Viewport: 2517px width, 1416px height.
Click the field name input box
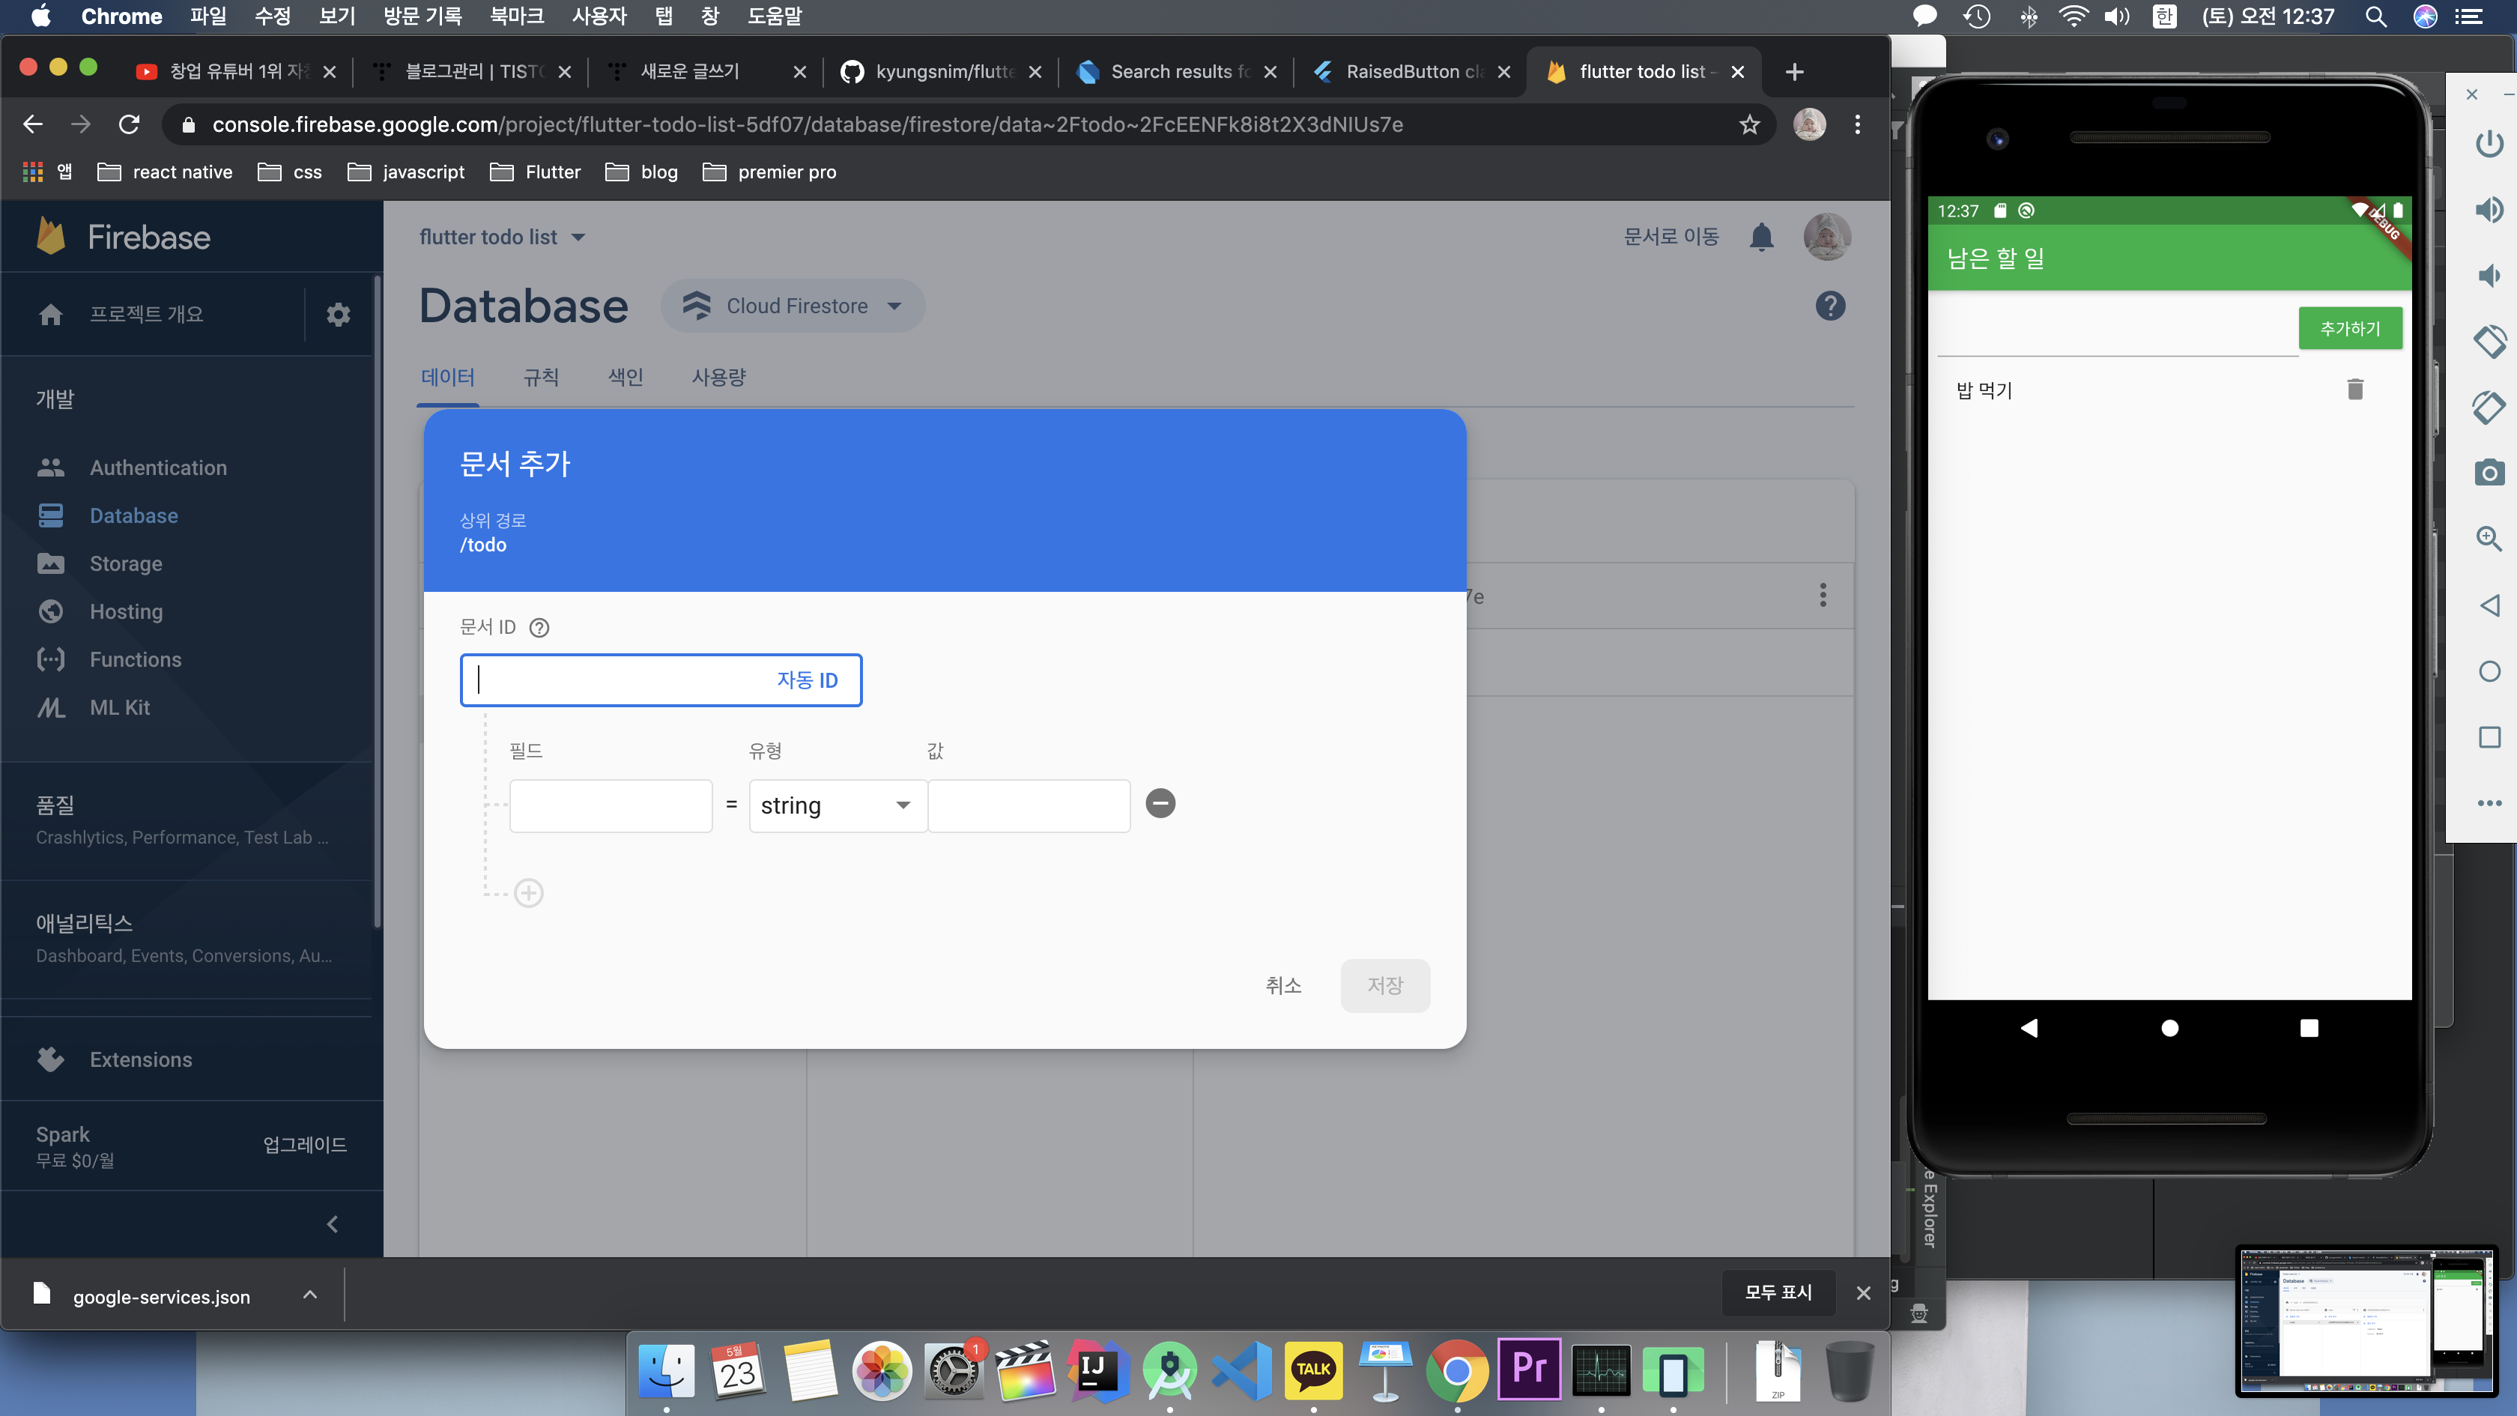611,805
